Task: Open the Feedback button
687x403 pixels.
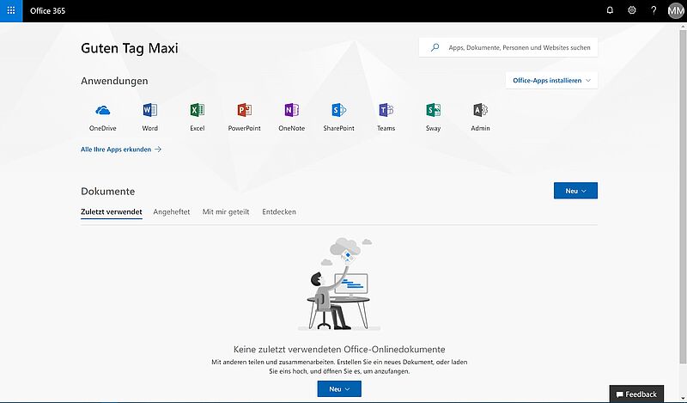Action: click(636, 394)
